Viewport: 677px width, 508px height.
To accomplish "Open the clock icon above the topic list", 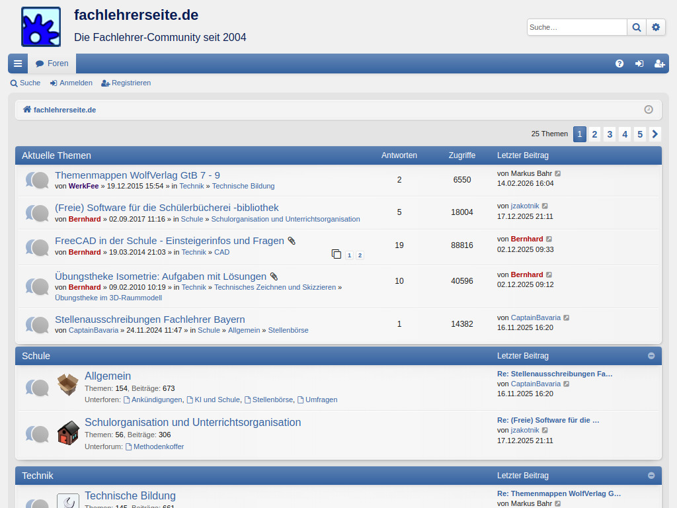I will point(649,110).
